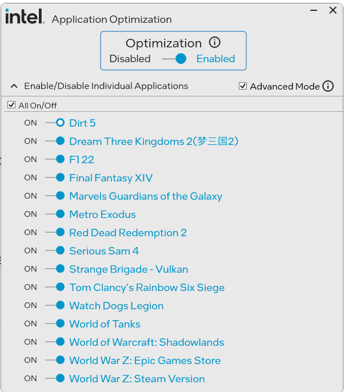The height and width of the screenshot is (392, 344).
Task: Click the Intel logo
Action: [x=24, y=17]
